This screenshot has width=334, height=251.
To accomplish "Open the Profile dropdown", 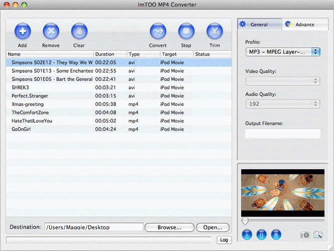I will point(282,52).
